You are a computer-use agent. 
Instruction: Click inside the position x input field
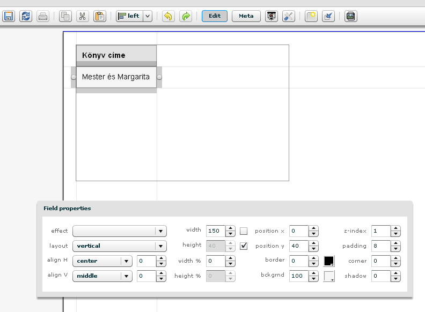click(299, 231)
